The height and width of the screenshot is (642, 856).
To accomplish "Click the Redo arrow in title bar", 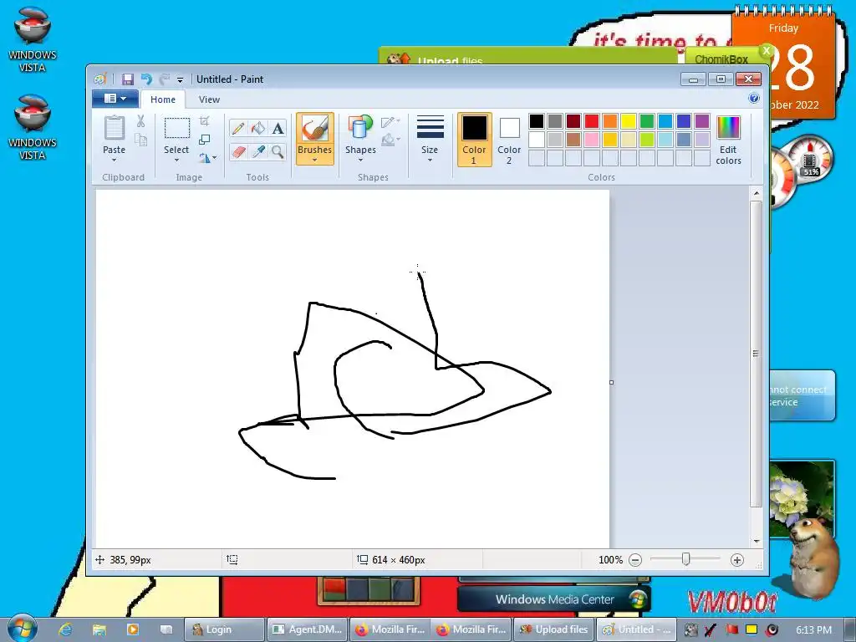I will (165, 79).
